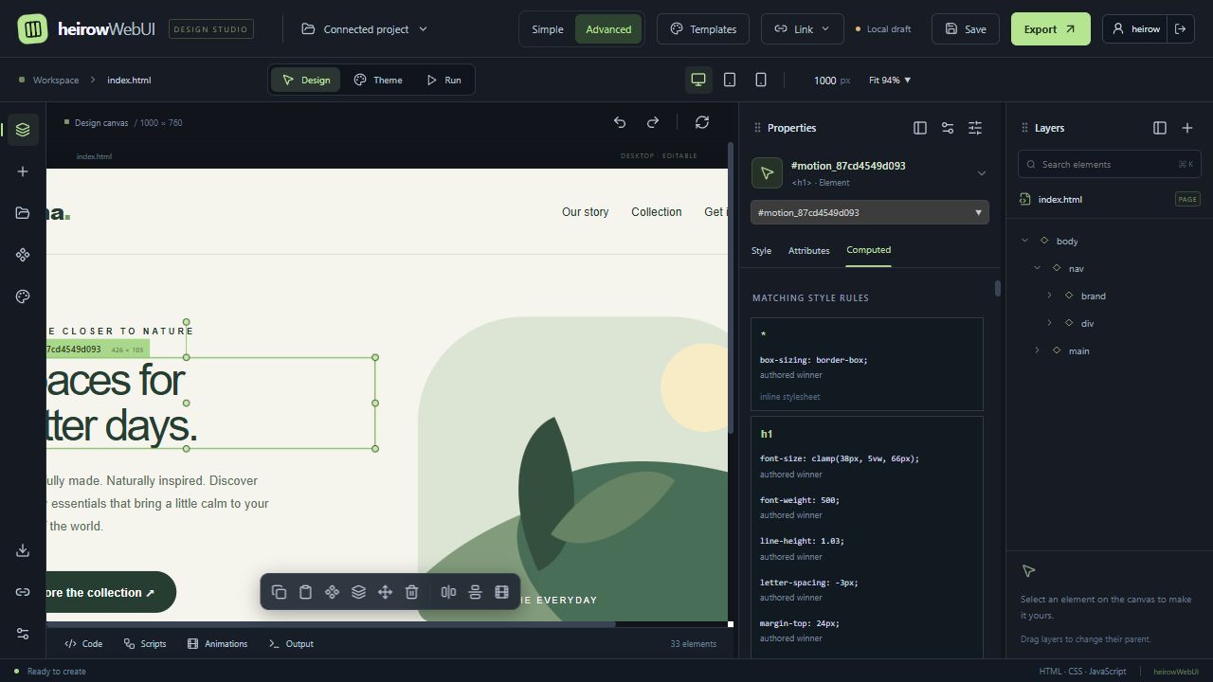Viewport: 1213px width, 682px height.
Task: Click the move icon in floating toolbar
Action: (x=385, y=592)
